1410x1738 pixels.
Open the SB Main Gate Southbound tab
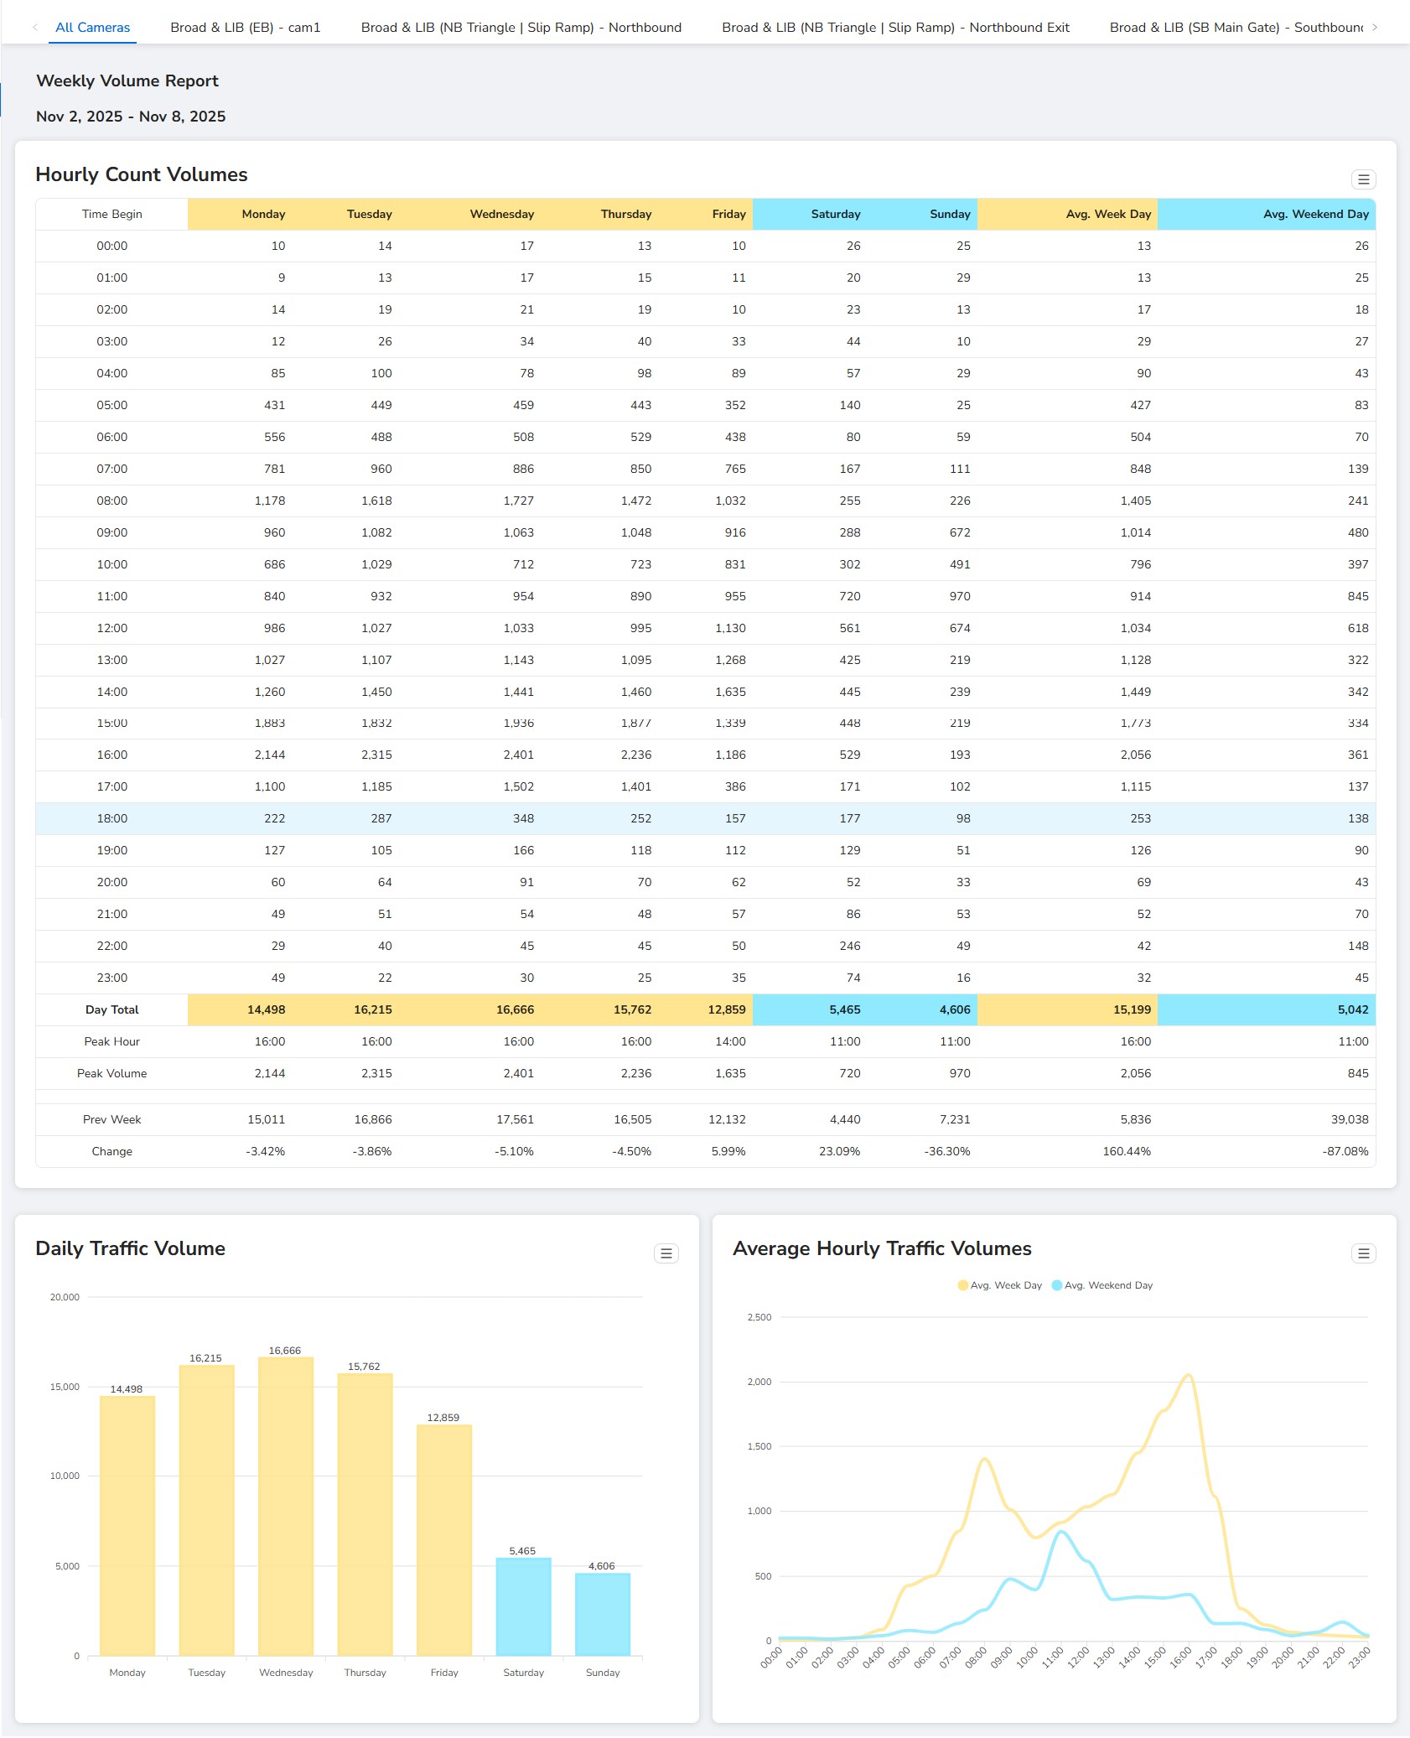(1236, 28)
